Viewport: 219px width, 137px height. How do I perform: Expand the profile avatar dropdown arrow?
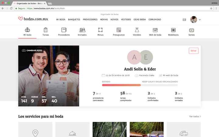pyautogui.click(x=200, y=19)
